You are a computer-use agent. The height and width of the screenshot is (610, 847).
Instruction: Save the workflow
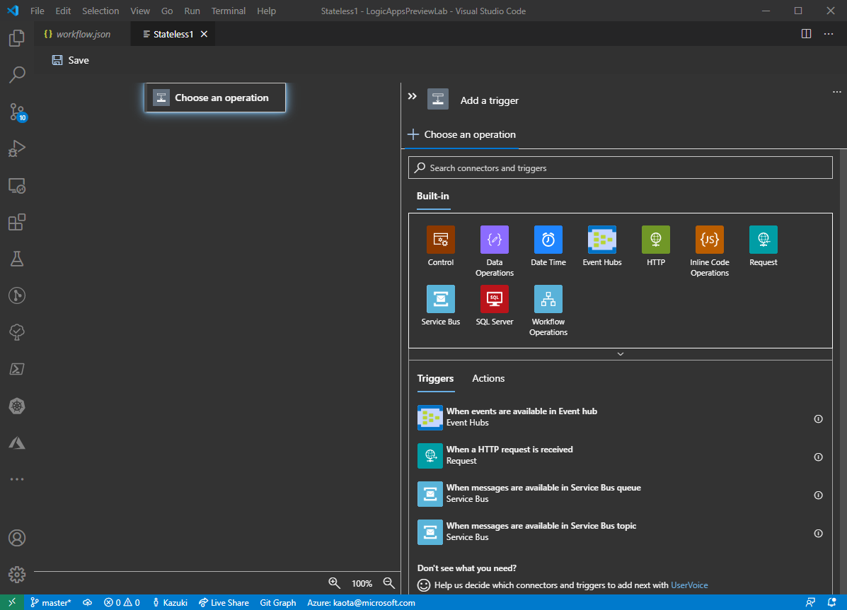coord(70,61)
